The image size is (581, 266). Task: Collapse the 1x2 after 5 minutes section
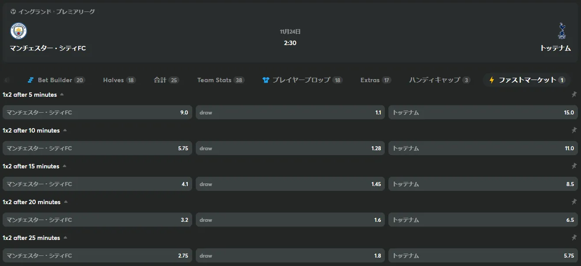[62, 95]
